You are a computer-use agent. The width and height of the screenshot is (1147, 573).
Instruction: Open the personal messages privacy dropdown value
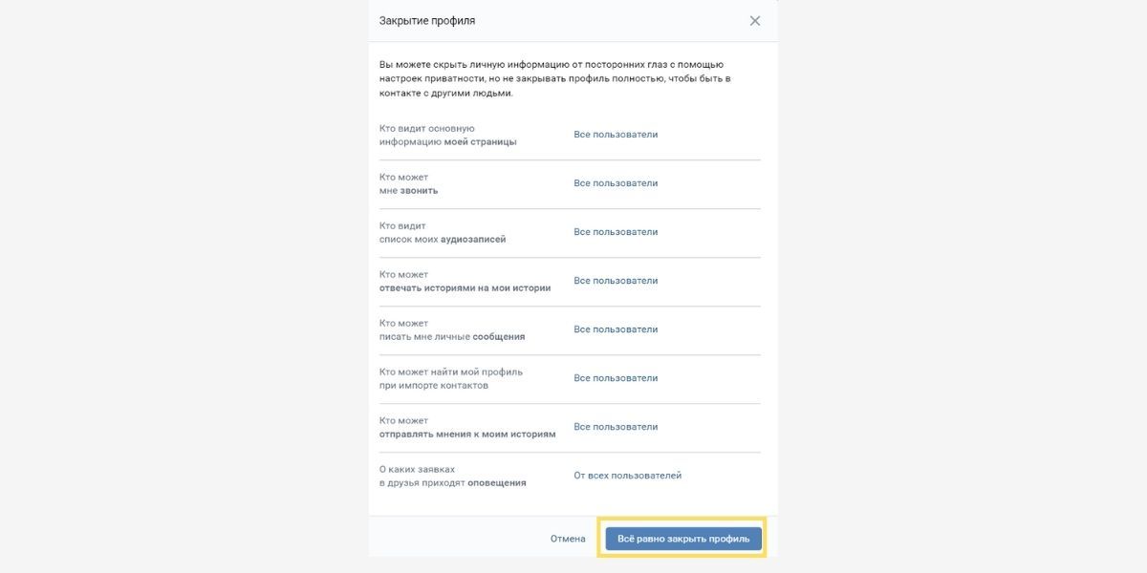tap(616, 329)
